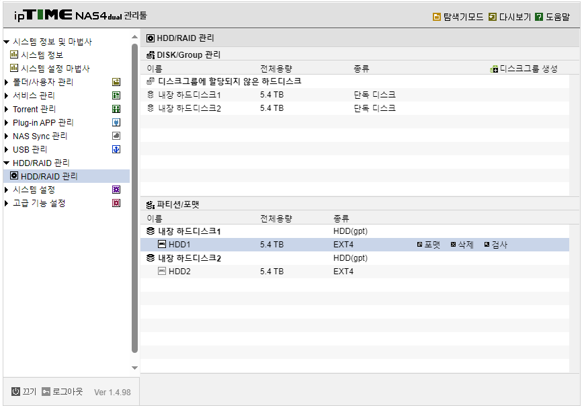Select 내장 하드디스크2 row in DISK/Group list
Image resolution: width=584 pixels, height=406 pixels.
pos(355,108)
